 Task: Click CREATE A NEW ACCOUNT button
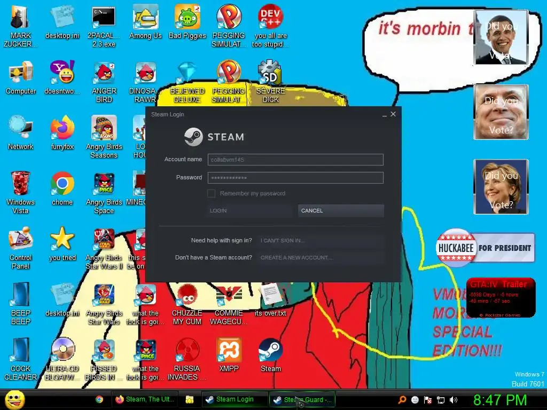pos(321,258)
